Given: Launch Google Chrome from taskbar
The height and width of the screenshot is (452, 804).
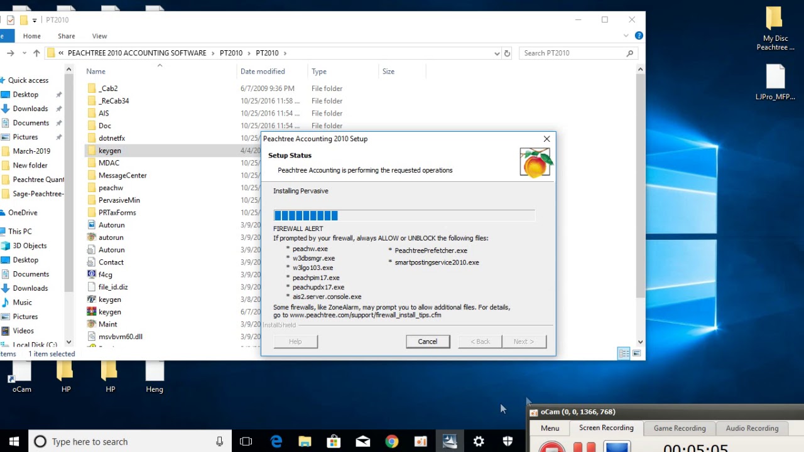Looking at the screenshot, I should click(391, 441).
